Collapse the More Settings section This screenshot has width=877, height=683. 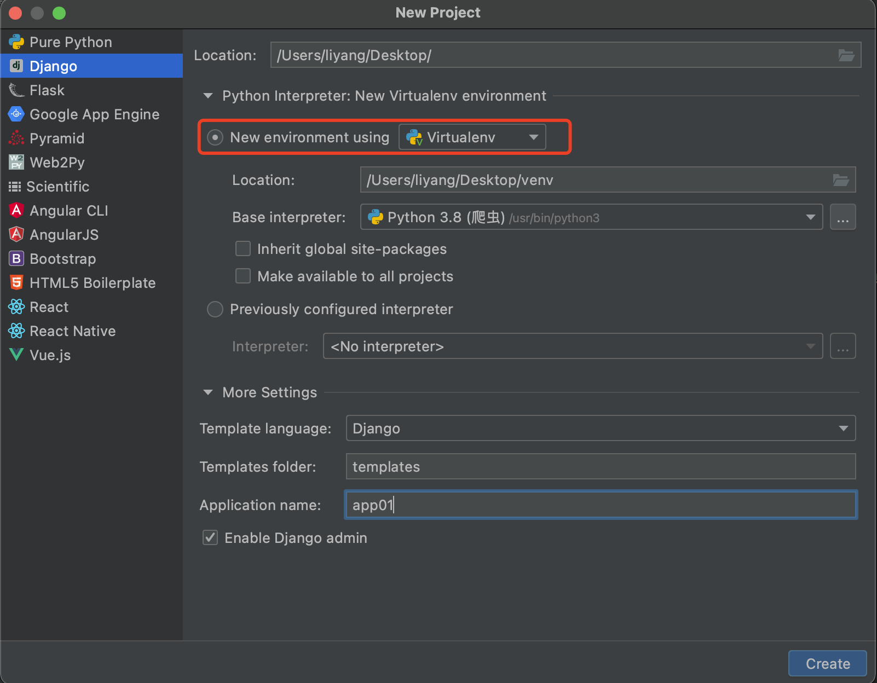click(x=208, y=392)
